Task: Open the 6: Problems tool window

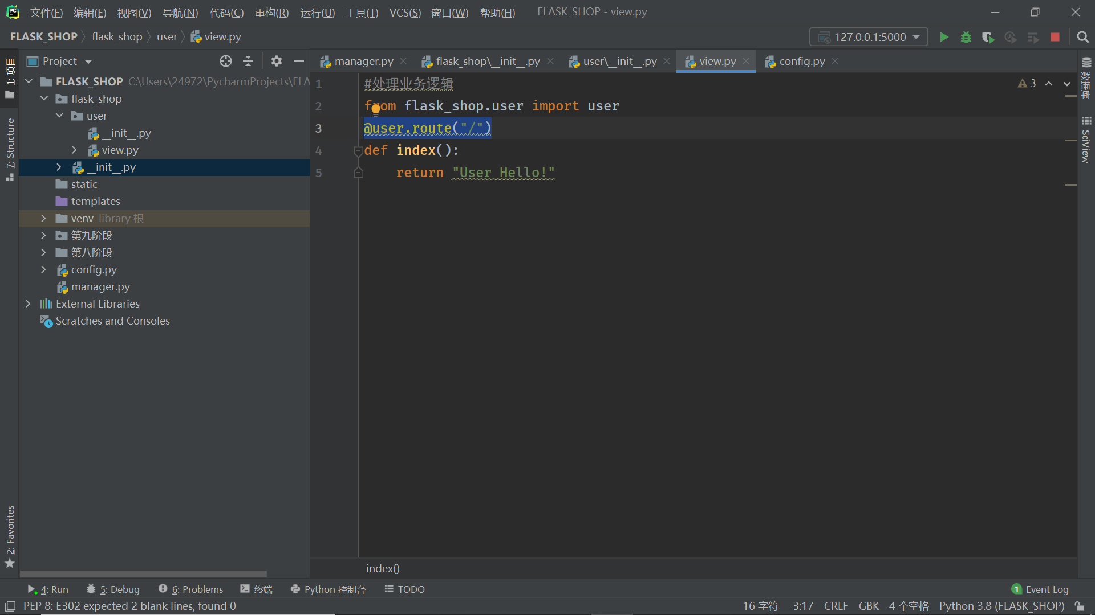Action: point(190,589)
